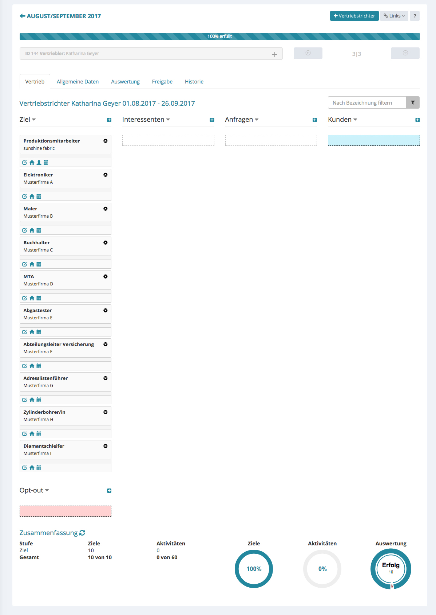Click the 100% erfüllt progress bar
The image size is (436, 615).
click(x=219, y=36)
